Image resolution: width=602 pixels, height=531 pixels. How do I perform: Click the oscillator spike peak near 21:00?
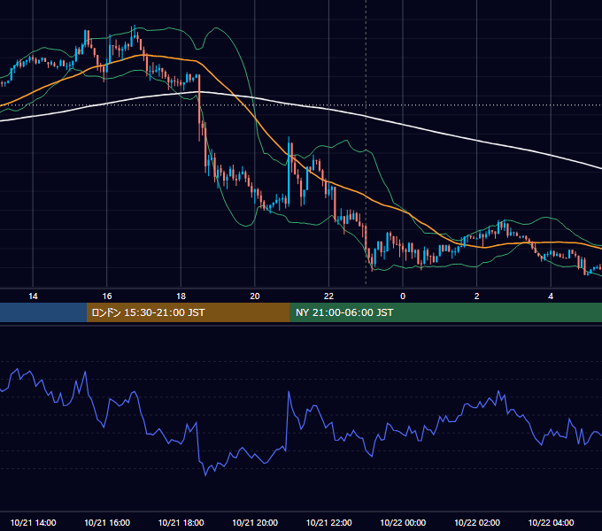(289, 392)
